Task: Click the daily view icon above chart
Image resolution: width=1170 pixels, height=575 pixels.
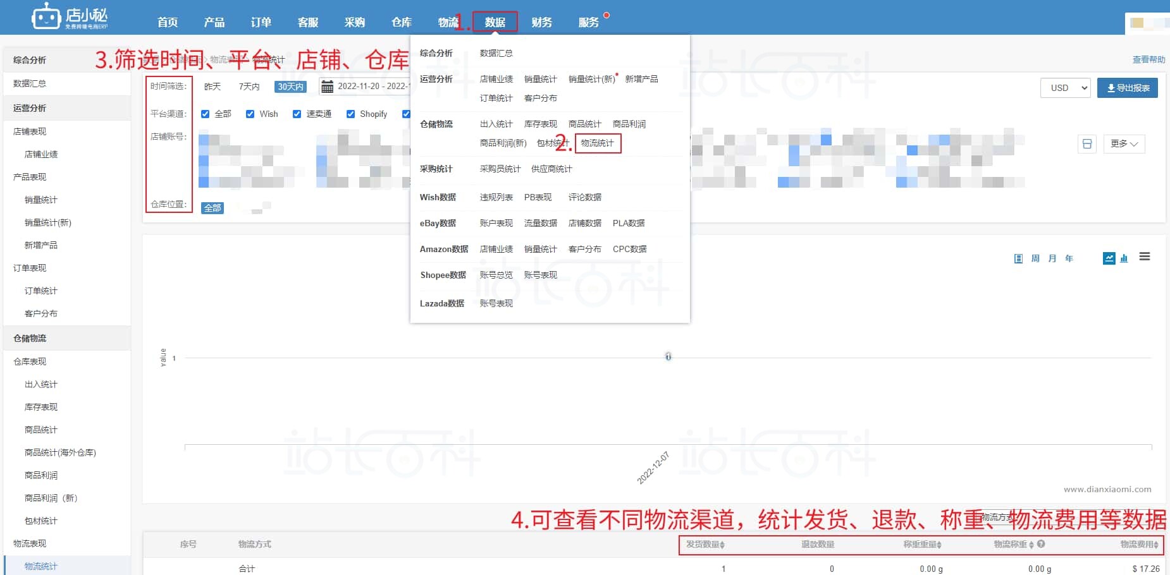Action: coord(1018,258)
